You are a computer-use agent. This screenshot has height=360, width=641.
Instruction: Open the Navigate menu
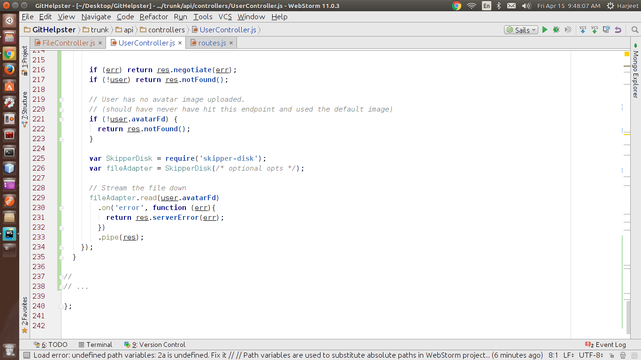pos(96,16)
